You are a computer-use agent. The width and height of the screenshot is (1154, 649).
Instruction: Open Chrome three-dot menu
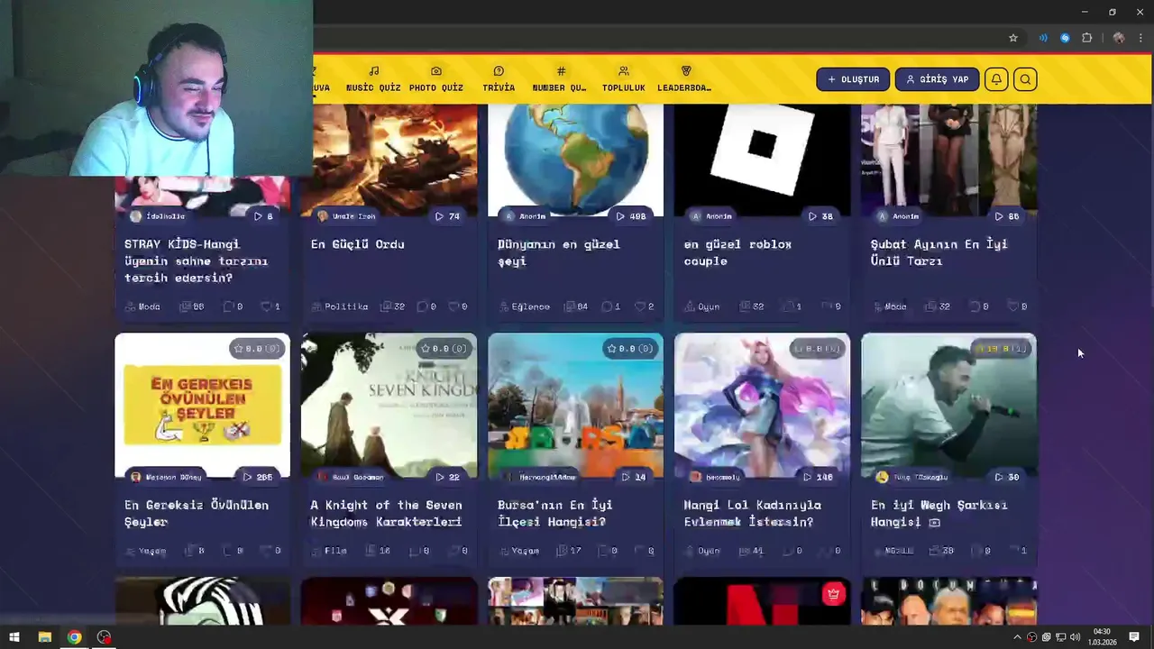point(1140,38)
